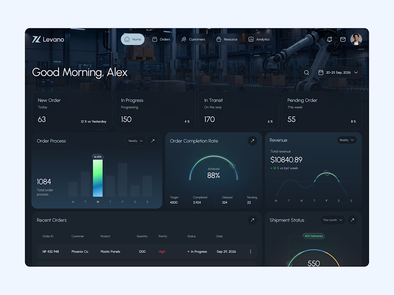This screenshot has height=295, width=394.
Task: Click the $10840.89 total revenue value
Action: point(286,160)
